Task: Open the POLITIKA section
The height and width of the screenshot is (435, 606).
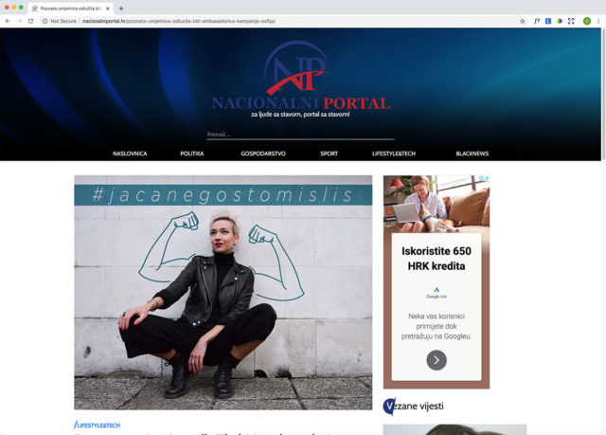Action: tap(191, 154)
